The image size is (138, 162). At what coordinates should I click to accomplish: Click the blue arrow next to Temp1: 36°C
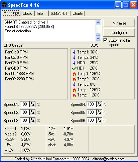[74, 52]
